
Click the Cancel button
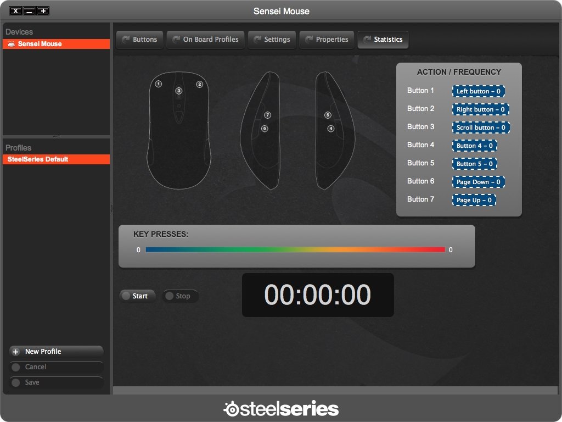tap(56, 367)
